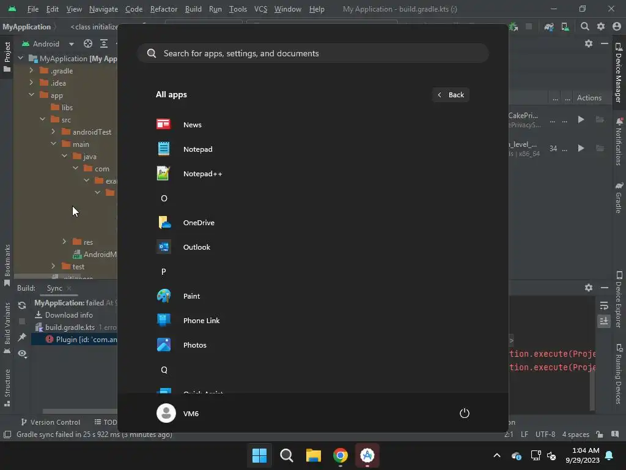Click Expand All icon in Project panel

(104, 43)
